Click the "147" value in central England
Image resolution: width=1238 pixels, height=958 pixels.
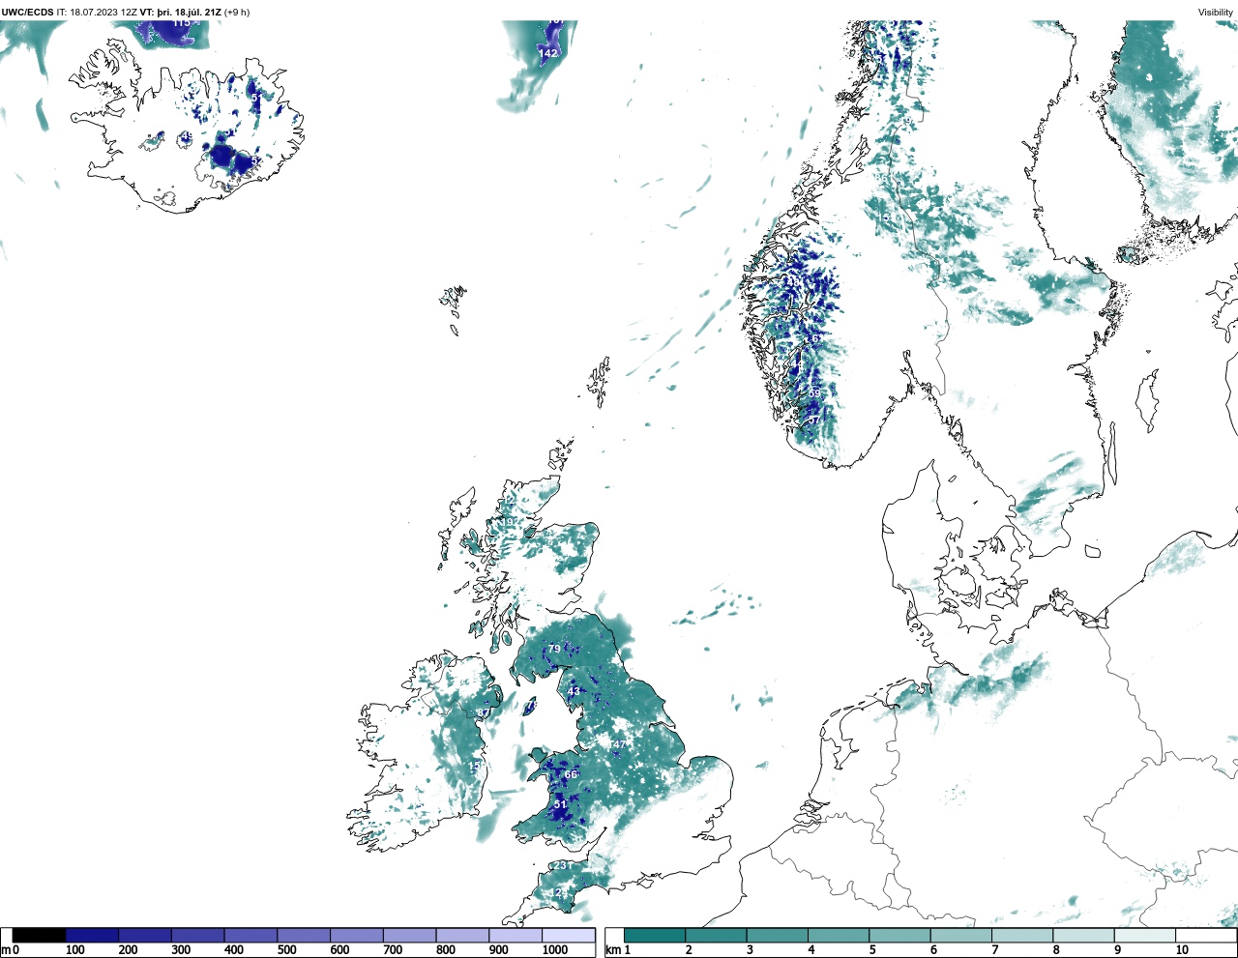(x=618, y=744)
